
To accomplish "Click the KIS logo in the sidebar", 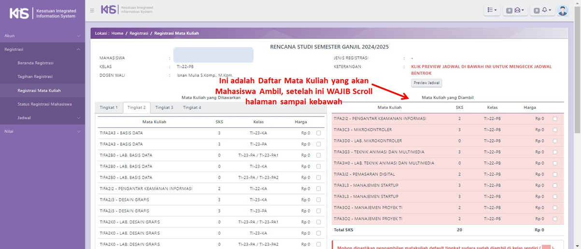I will pos(43,13).
